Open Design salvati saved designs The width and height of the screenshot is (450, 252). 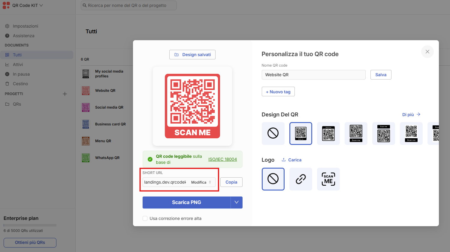pyautogui.click(x=192, y=55)
